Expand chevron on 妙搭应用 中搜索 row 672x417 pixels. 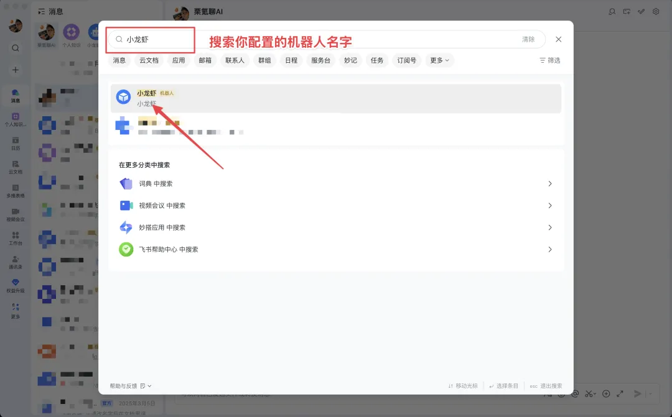[x=550, y=227]
